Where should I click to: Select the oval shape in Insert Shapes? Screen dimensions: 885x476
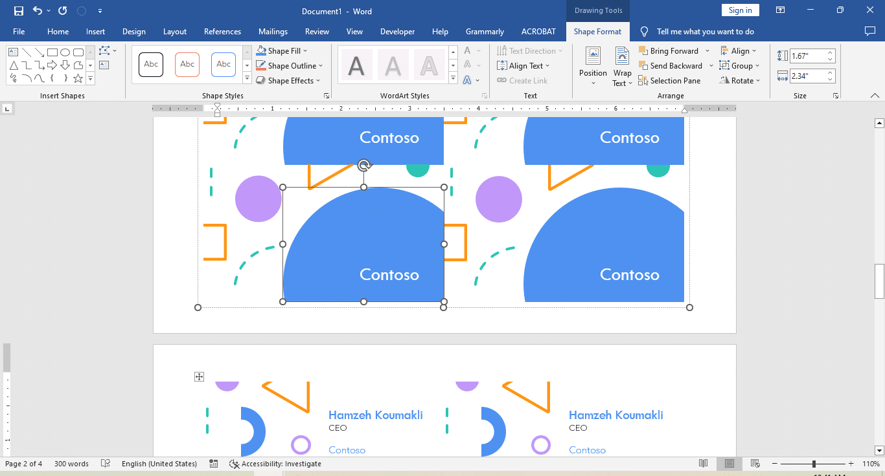65,52
